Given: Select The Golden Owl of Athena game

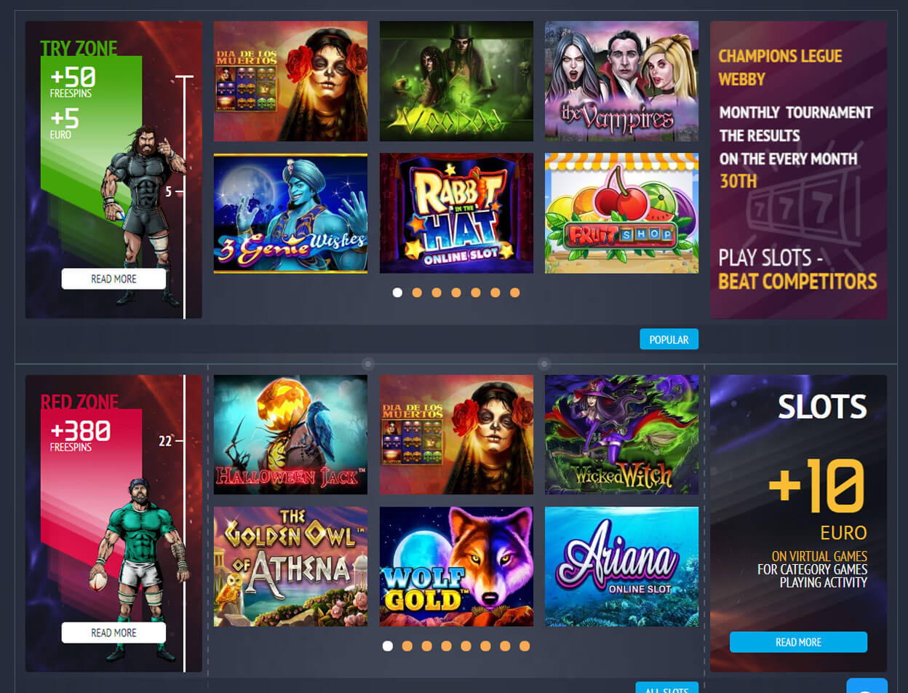Looking at the screenshot, I should tap(290, 566).
